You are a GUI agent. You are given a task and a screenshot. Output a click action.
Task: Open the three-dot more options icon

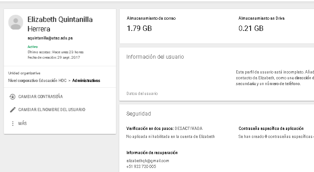tap(13, 123)
